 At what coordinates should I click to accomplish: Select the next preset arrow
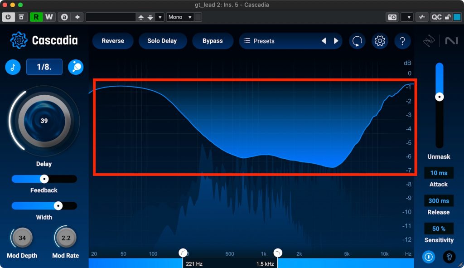click(336, 41)
